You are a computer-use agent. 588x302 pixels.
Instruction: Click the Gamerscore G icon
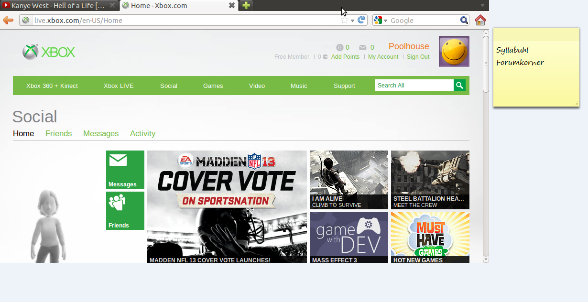[x=340, y=47]
